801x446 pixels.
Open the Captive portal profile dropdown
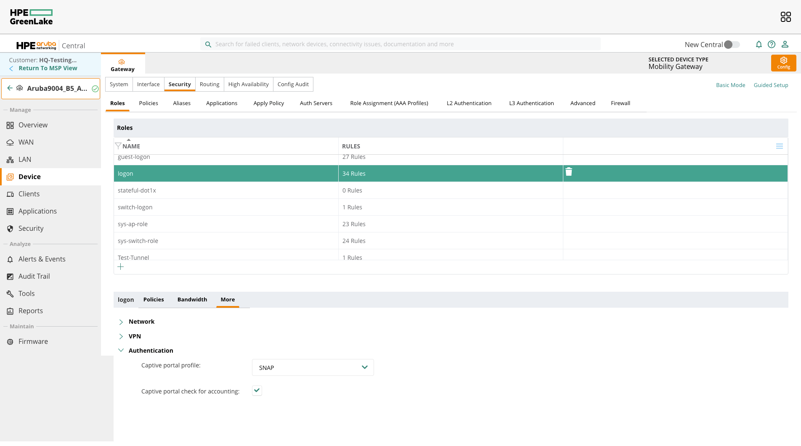(313, 367)
